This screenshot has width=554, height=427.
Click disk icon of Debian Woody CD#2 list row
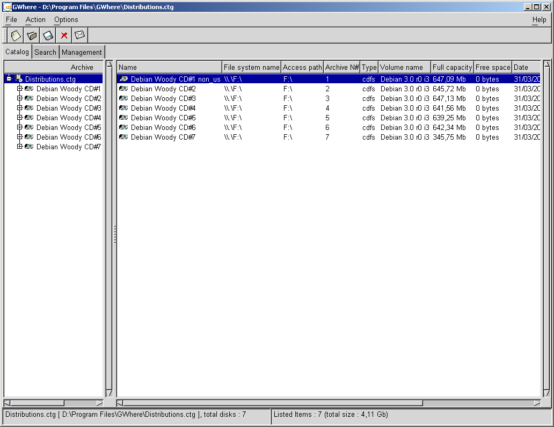click(x=123, y=89)
